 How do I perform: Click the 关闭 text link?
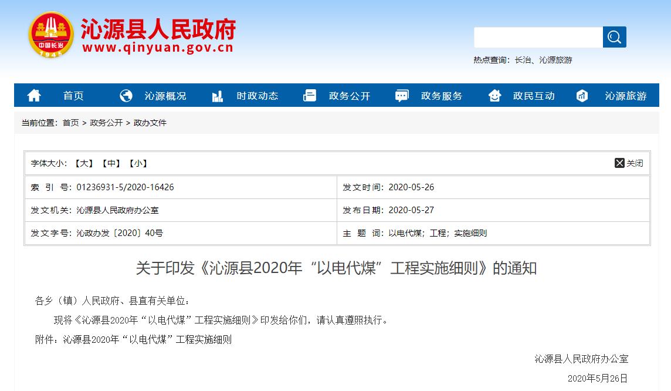(x=635, y=163)
